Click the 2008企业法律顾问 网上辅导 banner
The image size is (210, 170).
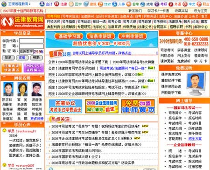pos(102,106)
